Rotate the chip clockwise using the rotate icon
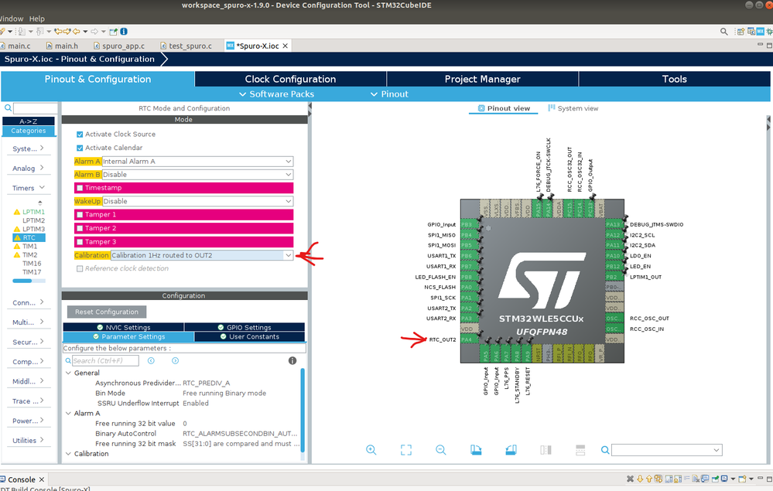The height and width of the screenshot is (491, 773). click(x=476, y=449)
